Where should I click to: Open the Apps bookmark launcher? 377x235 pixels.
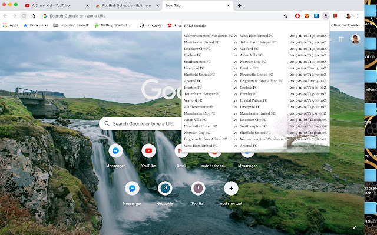pyautogui.click(x=10, y=25)
